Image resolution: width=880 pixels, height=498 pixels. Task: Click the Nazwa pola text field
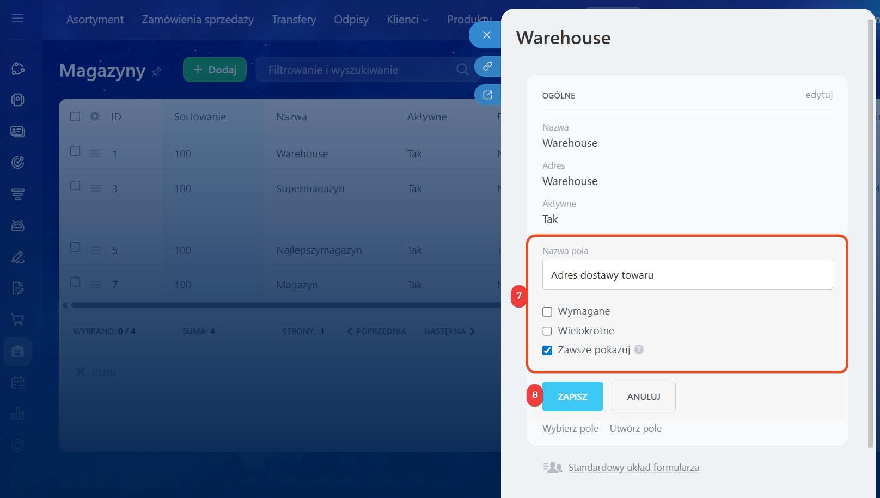tap(687, 275)
